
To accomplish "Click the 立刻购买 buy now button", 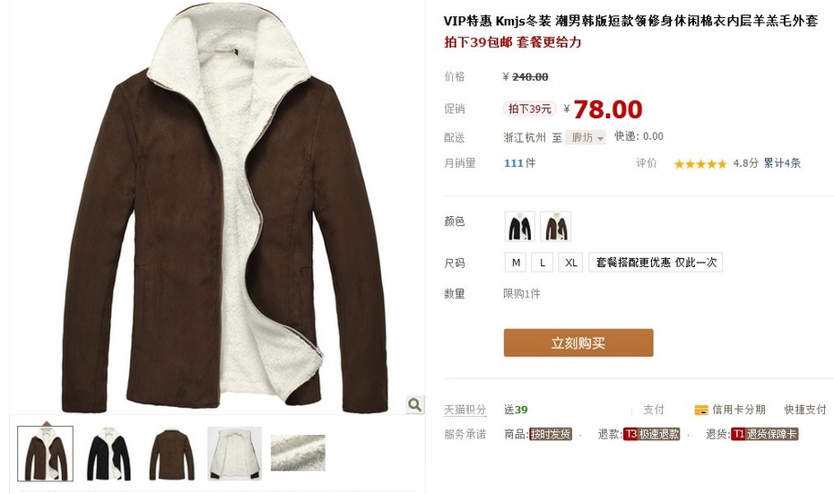I will pos(578,343).
